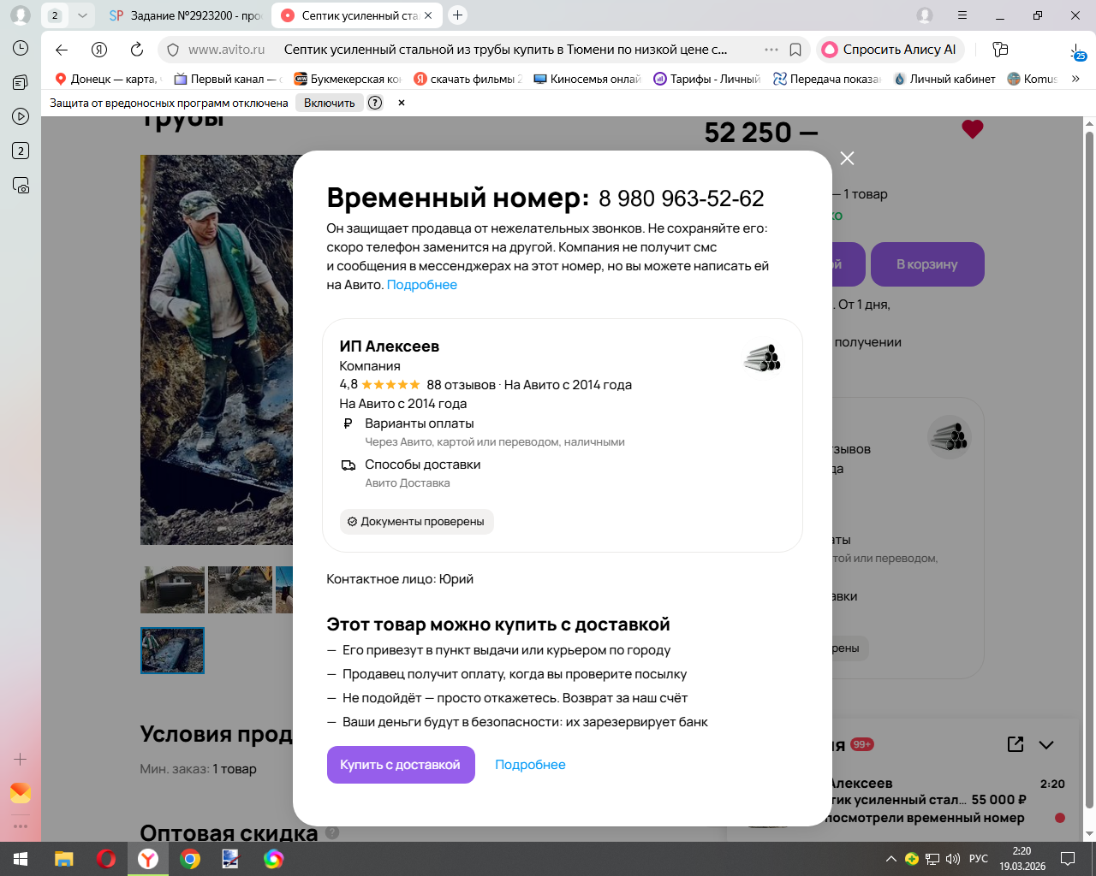This screenshot has height=876, width=1096.
Task: Open the Windows Start menu
Action: (x=21, y=859)
